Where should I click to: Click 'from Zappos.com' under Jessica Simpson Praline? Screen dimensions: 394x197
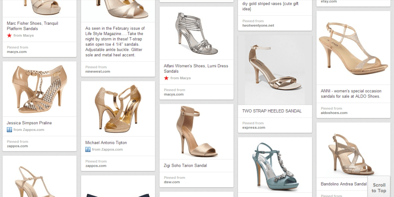click(x=29, y=130)
